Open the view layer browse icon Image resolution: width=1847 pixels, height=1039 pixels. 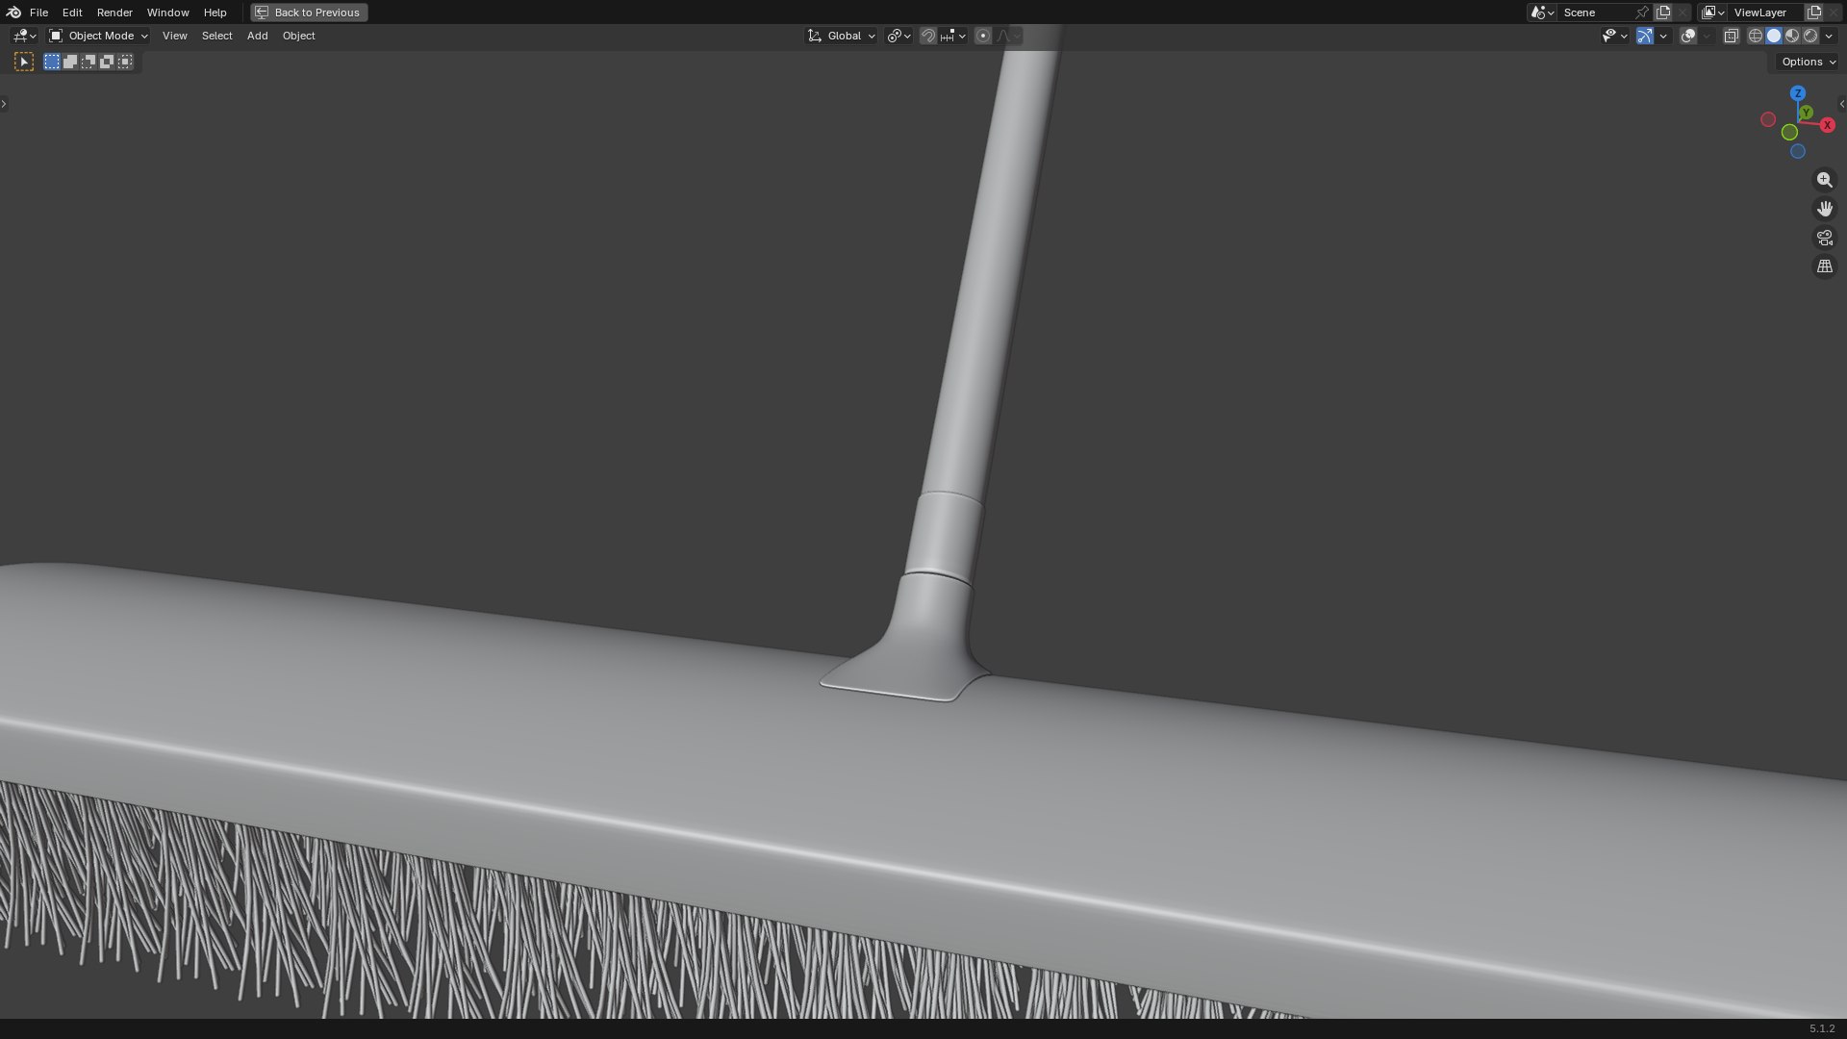coord(1713,13)
